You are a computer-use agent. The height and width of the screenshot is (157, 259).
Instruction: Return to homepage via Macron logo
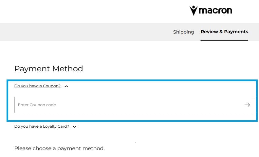pyautogui.click(x=211, y=10)
